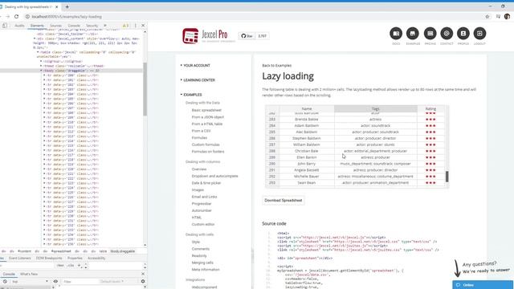Viewport: 514px width, 289px height.
Task: Switch to the Console tab in DevTools top bar
Action: [x=74, y=26]
